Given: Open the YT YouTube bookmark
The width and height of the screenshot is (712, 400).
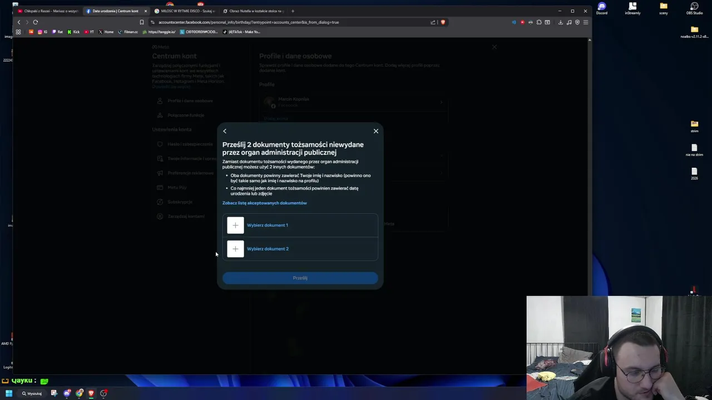Looking at the screenshot, I should [89, 32].
